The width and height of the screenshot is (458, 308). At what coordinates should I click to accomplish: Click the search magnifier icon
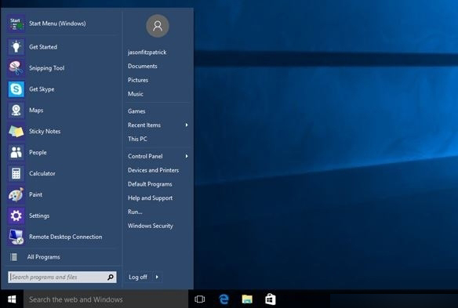pos(111,277)
